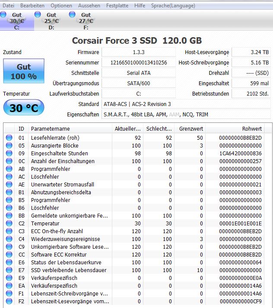This screenshot has width=273, height=308.
Task: Click status orb for B6 Löschfehler row
Action: click(9, 208)
